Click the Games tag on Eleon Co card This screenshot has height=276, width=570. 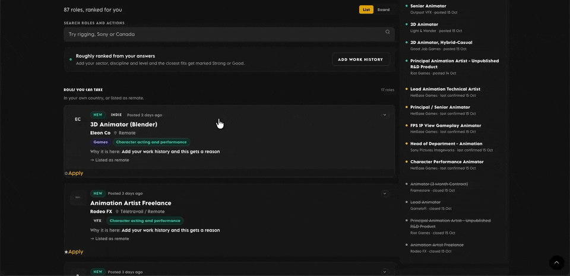(101, 142)
